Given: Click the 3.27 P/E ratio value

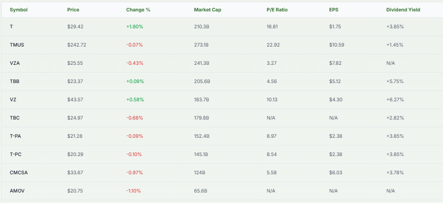Looking at the screenshot, I should [271, 63].
